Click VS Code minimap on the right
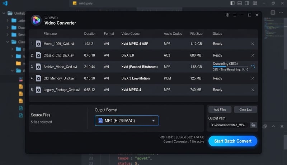This screenshot has width=287, height=165. 274,28
